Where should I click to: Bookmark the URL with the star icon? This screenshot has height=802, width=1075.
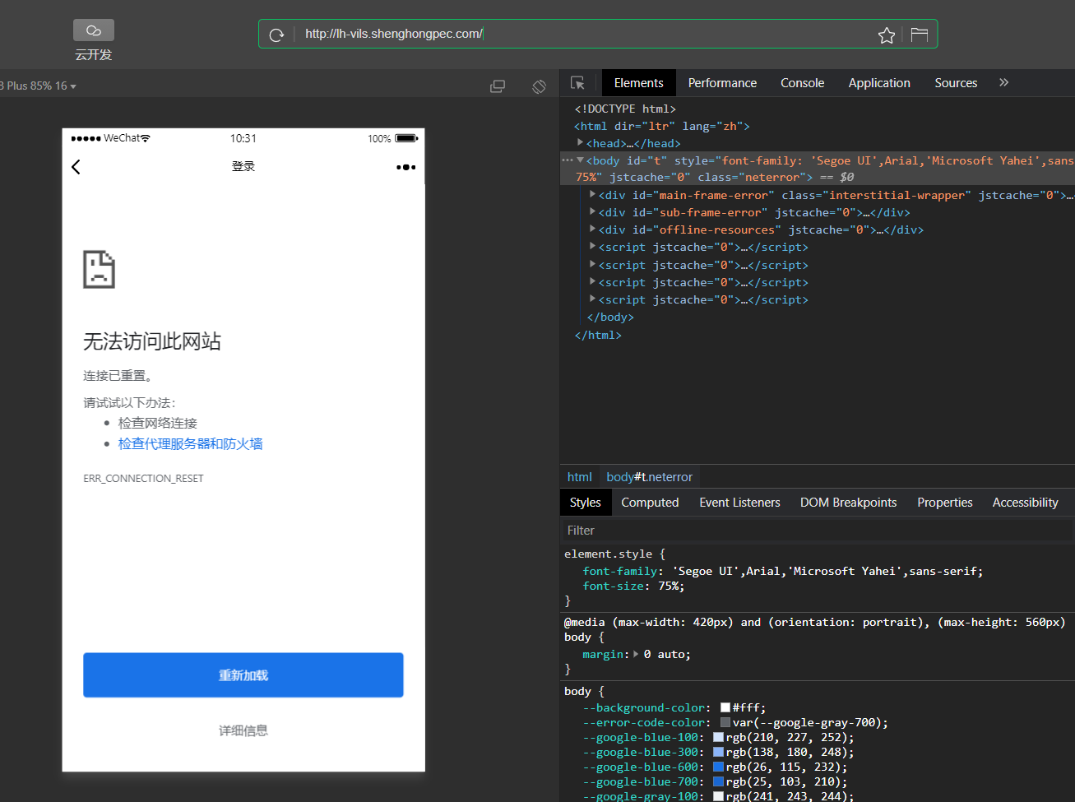click(x=887, y=35)
